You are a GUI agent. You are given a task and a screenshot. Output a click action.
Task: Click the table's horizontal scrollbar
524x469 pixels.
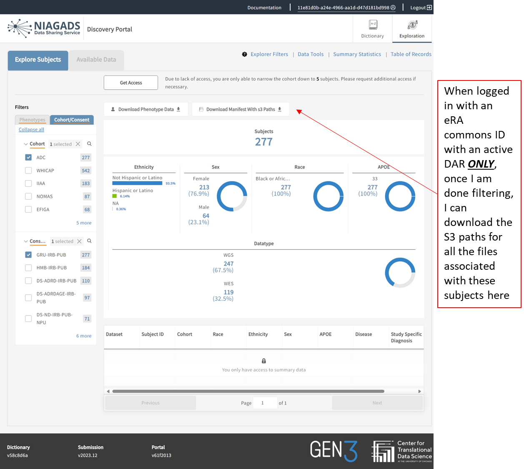coord(248,391)
